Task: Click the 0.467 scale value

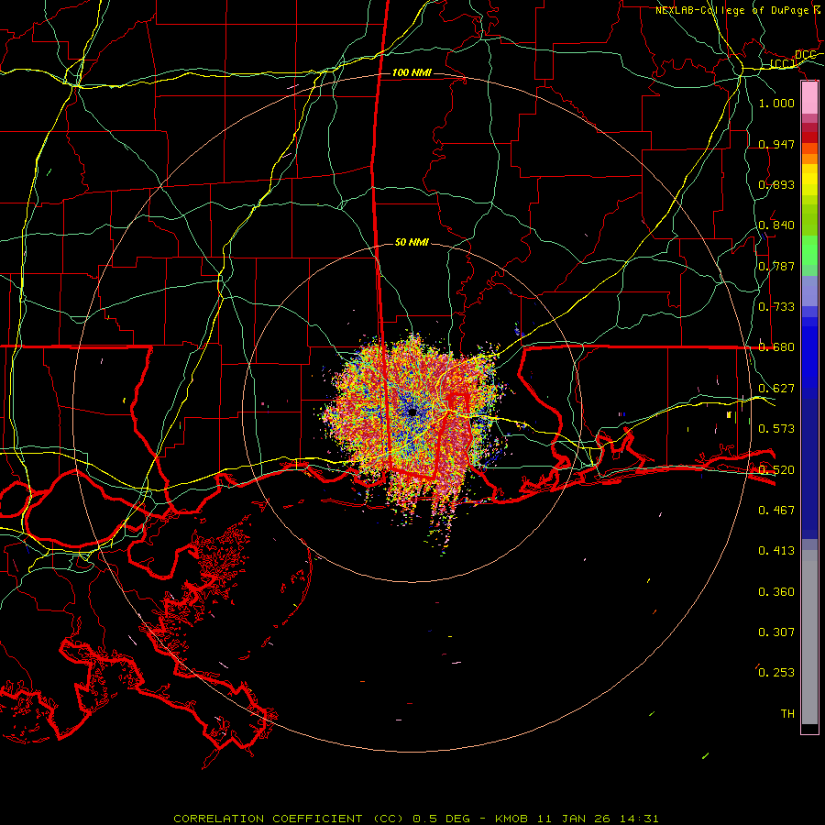Action: click(776, 511)
